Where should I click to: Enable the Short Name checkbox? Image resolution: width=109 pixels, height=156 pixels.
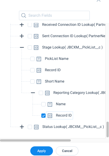[x=32, y=82]
